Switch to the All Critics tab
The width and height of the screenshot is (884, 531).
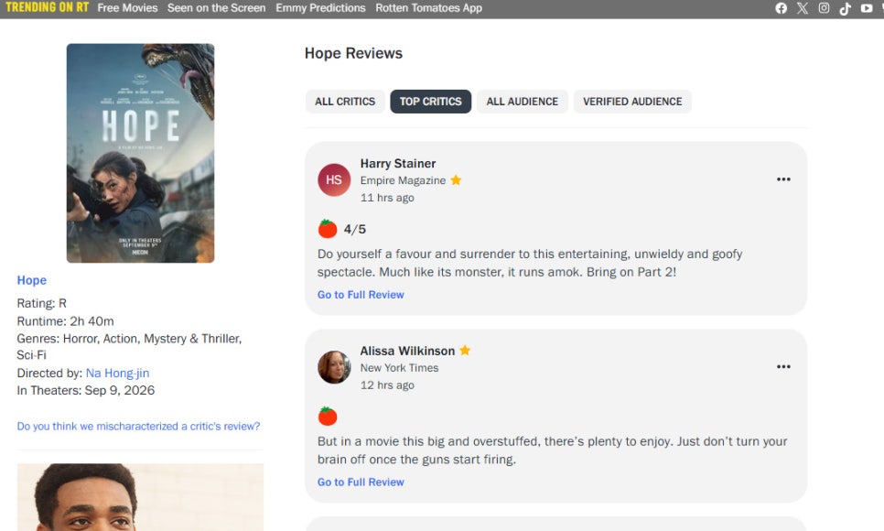point(345,102)
